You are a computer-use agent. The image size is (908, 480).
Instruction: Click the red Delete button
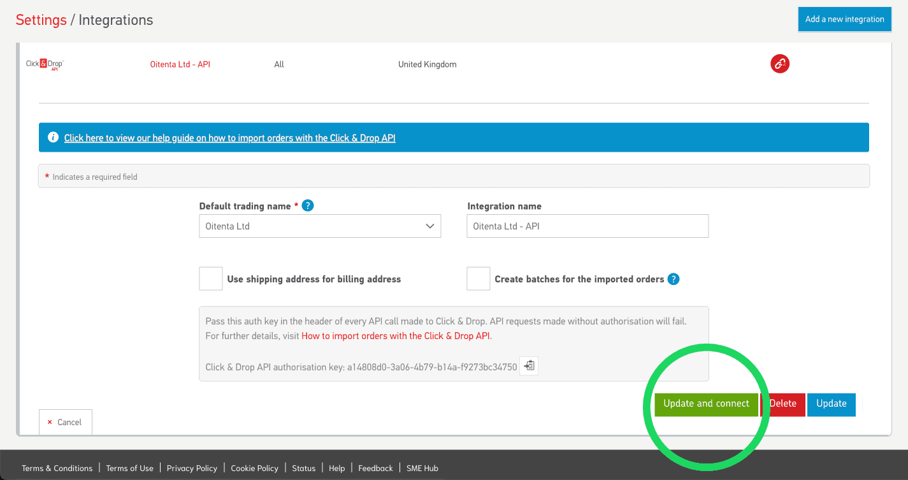point(783,404)
